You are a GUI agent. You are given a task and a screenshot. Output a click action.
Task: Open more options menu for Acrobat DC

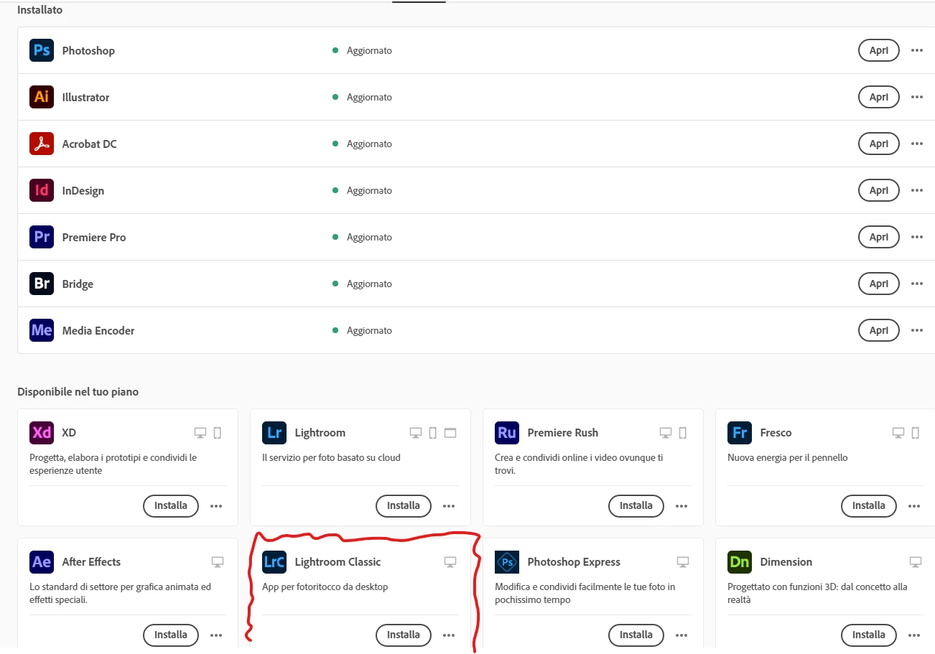coord(917,144)
